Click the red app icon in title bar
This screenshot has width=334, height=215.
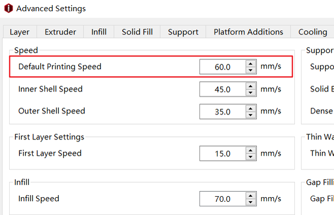pyautogui.click(x=9, y=8)
